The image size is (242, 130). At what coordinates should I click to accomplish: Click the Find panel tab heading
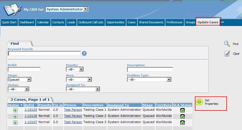(15, 44)
